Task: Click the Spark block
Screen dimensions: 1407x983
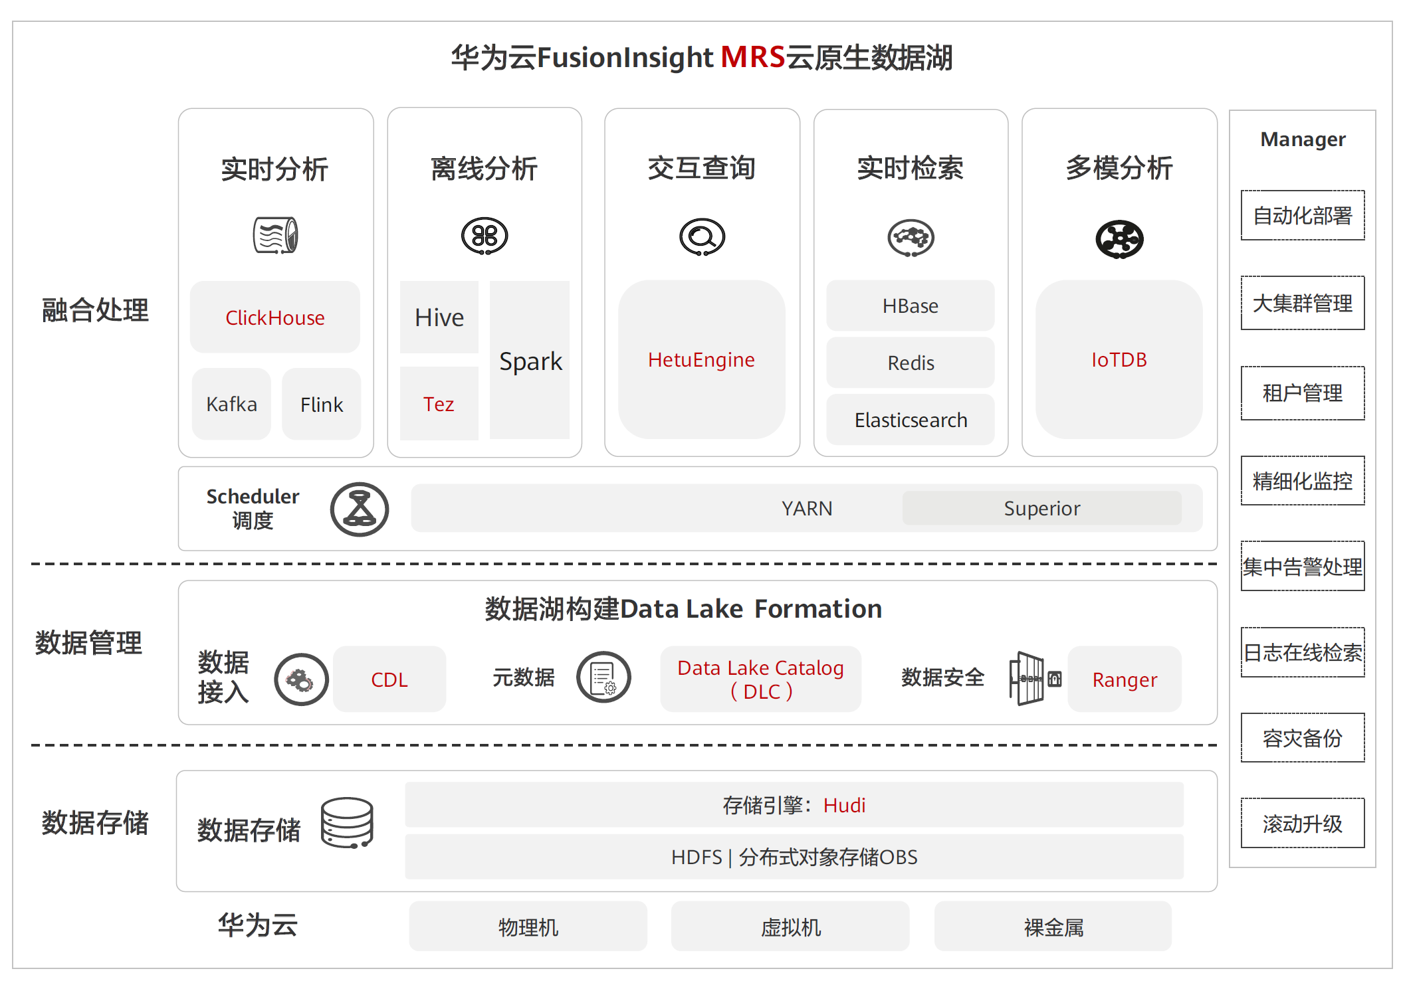Action: pyautogui.click(x=530, y=361)
